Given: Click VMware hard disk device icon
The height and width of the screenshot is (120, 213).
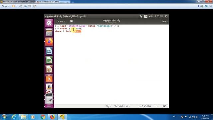Looking at the screenshot, I should (x=202, y=6).
